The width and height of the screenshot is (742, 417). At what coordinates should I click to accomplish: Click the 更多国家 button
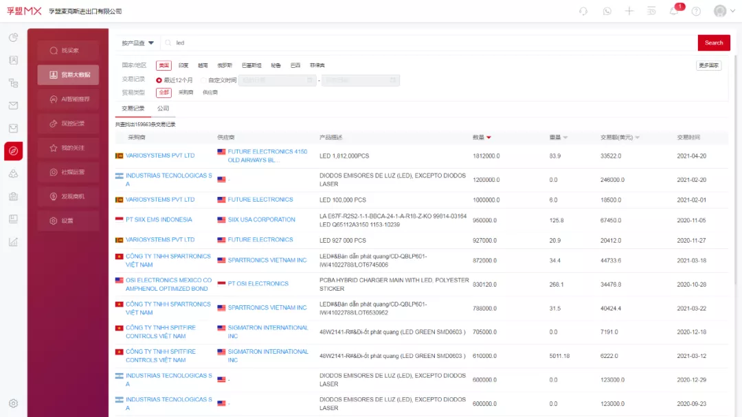pyautogui.click(x=708, y=66)
